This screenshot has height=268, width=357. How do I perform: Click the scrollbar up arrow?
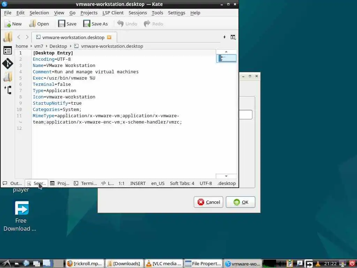pos(226,52)
